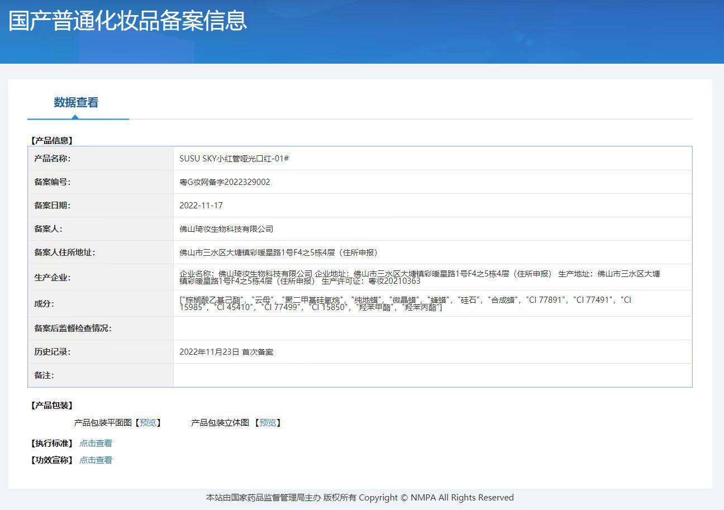This screenshot has width=724, height=510.
Task: Click the 【产品包装】 section heading
Action: coord(51,406)
